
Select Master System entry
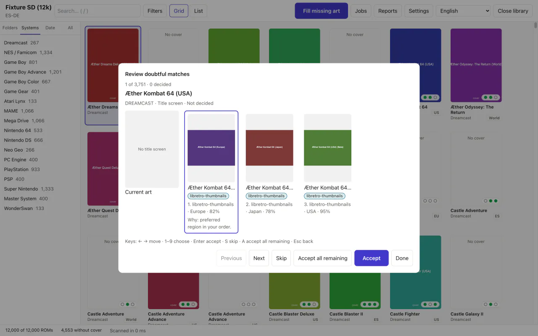40,199
